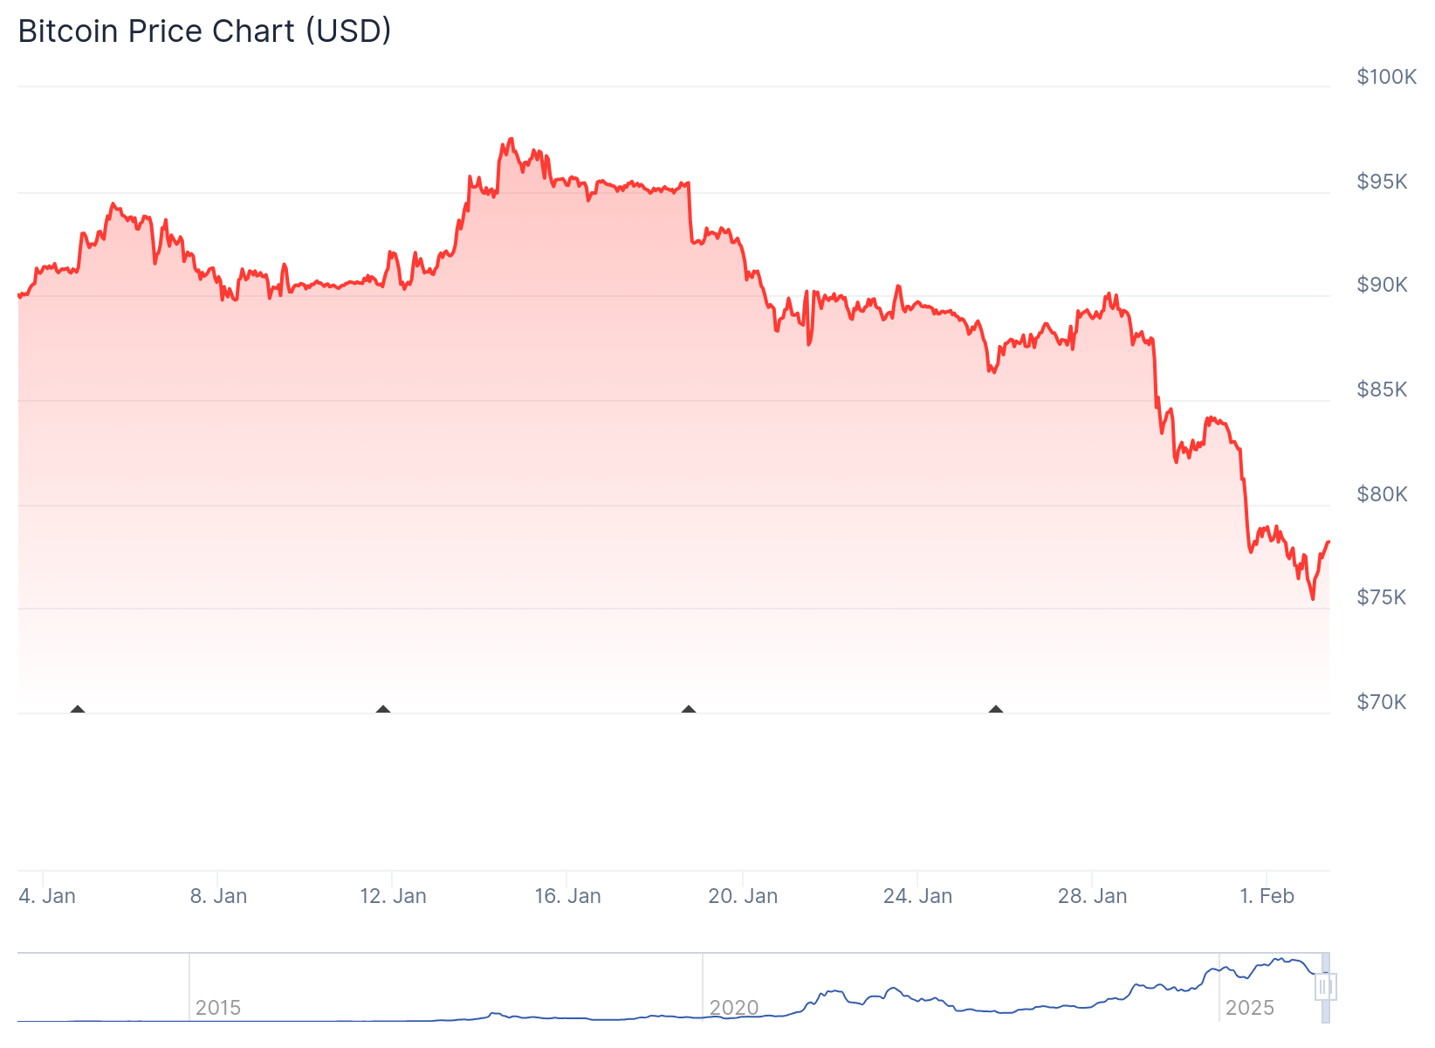The height and width of the screenshot is (1048, 1435).
Task: Click the Bitcoin Price Chart (USD) title
Action: 205,31
